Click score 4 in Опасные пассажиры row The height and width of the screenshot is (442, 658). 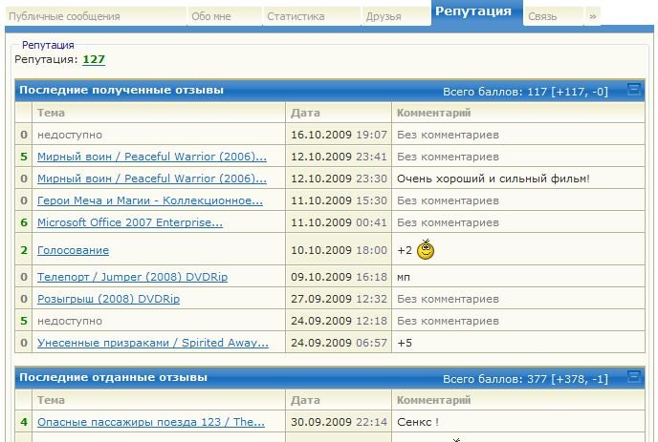[x=24, y=422]
